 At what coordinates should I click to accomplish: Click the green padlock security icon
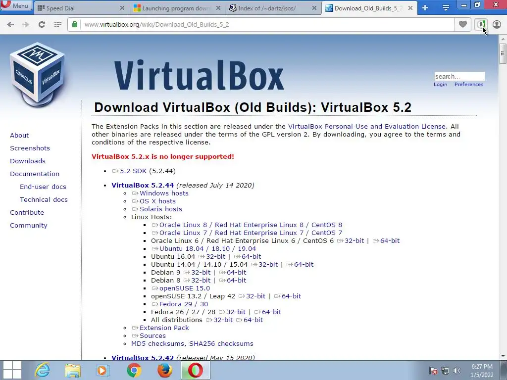(75, 25)
